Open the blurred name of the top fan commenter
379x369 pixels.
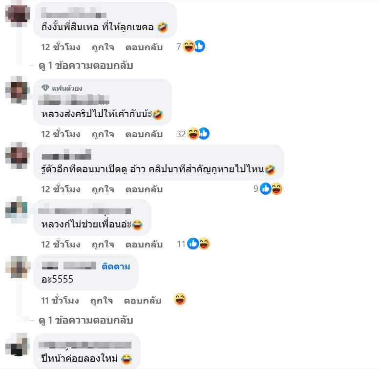(x=74, y=100)
